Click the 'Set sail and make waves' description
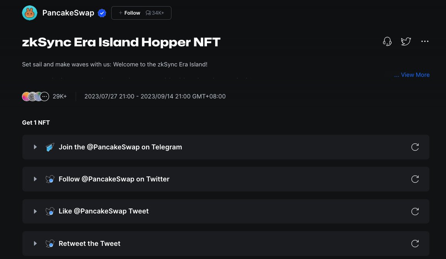Image resolution: width=446 pixels, height=259 pixels. tap(115, 64)
